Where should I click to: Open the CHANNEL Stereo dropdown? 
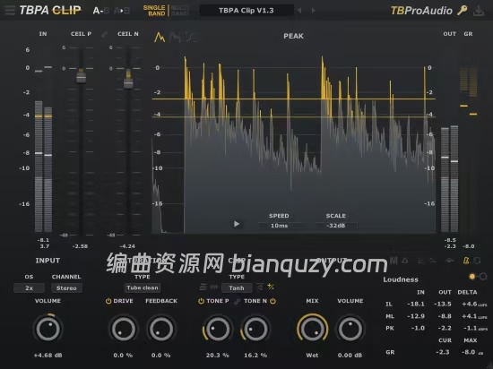[x=66, y=288]
